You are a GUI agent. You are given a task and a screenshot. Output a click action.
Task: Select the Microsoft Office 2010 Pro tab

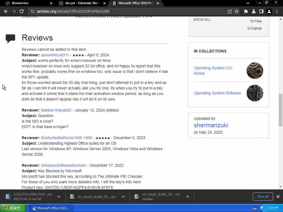tap(135, 3)
